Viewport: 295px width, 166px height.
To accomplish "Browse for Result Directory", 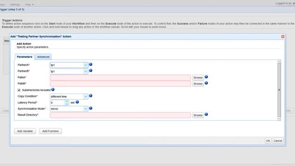I will [x=198, y=115].
